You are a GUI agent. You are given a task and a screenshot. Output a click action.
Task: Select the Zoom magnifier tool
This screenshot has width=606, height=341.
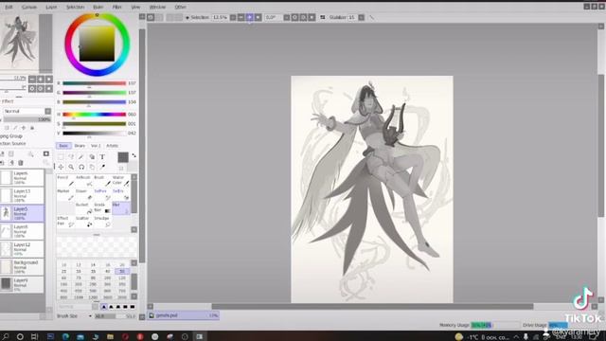coord(71,167)
